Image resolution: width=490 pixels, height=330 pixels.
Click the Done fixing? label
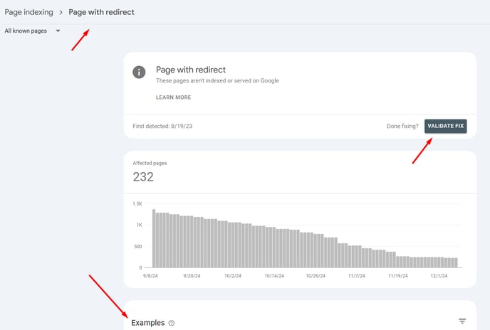coord(402,126)
